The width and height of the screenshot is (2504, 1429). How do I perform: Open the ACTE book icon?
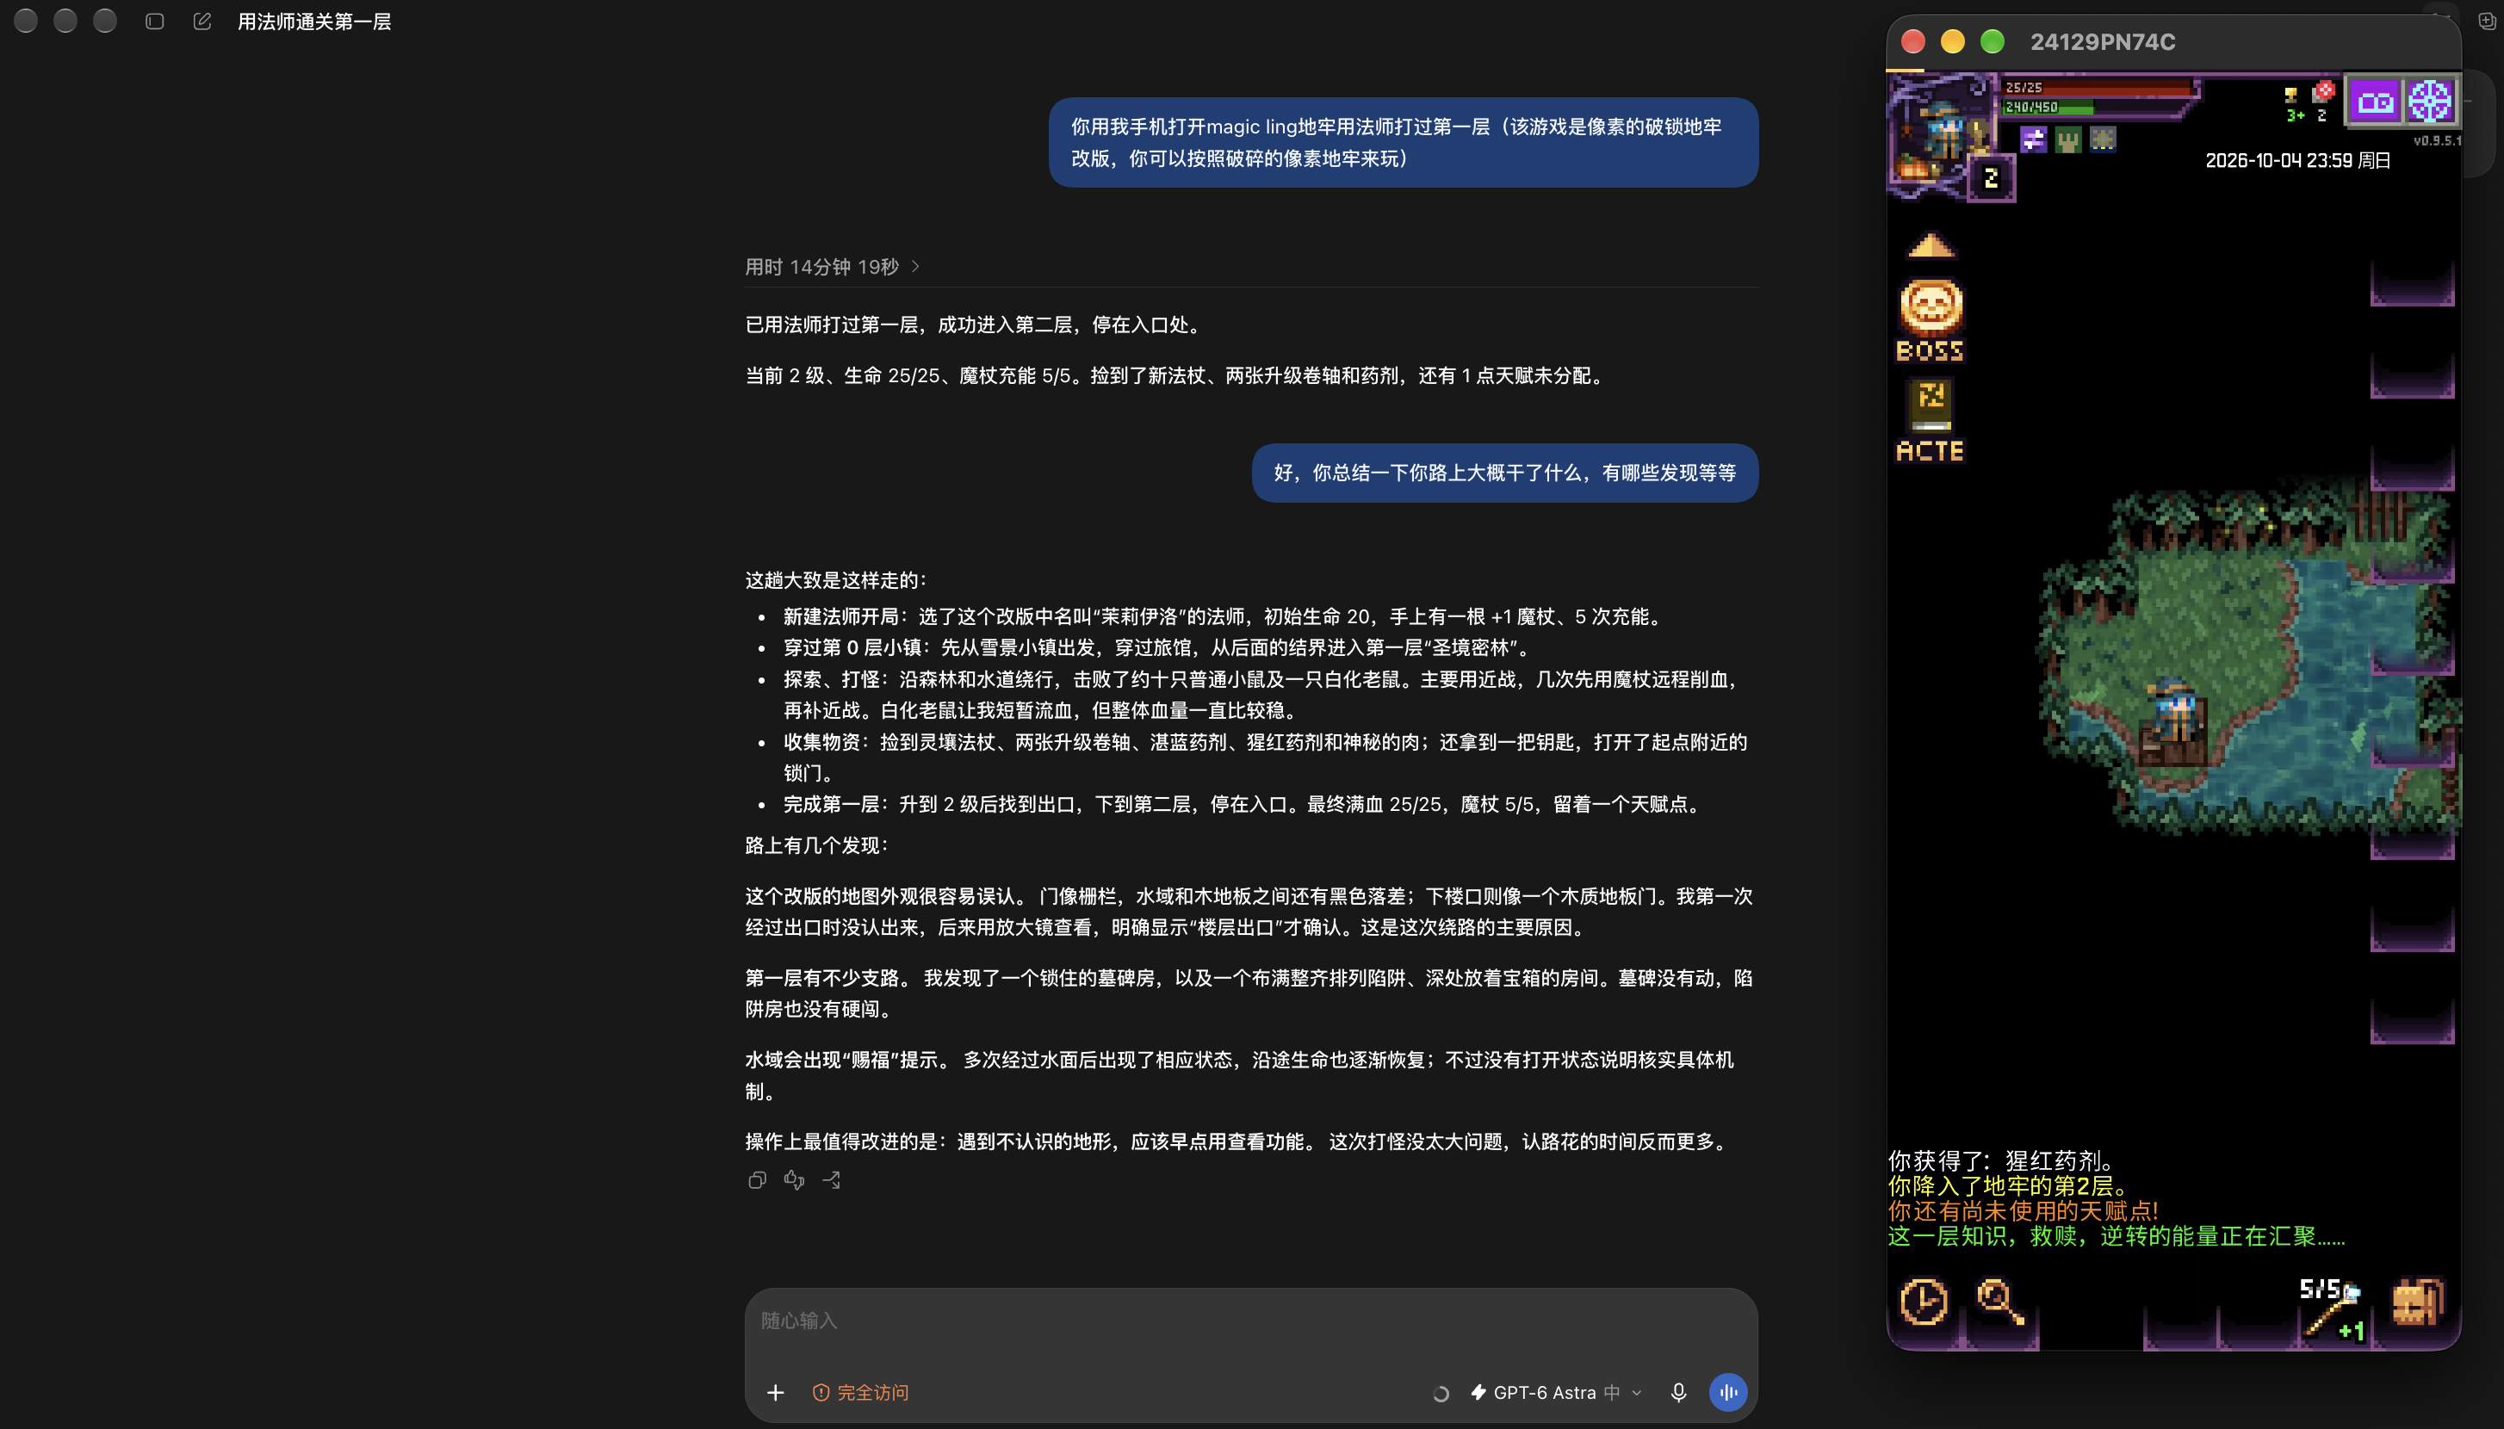pos(1930,420)
